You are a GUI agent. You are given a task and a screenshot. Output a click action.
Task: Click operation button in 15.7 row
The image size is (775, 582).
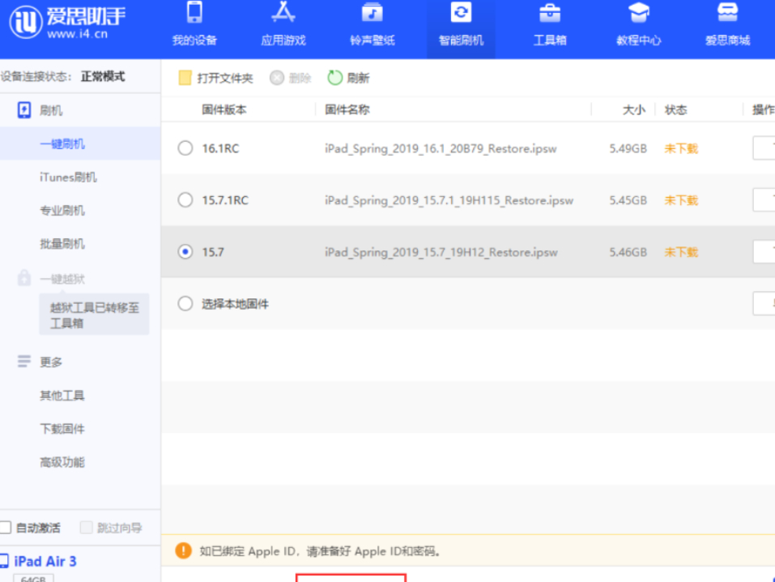(764, 252)
